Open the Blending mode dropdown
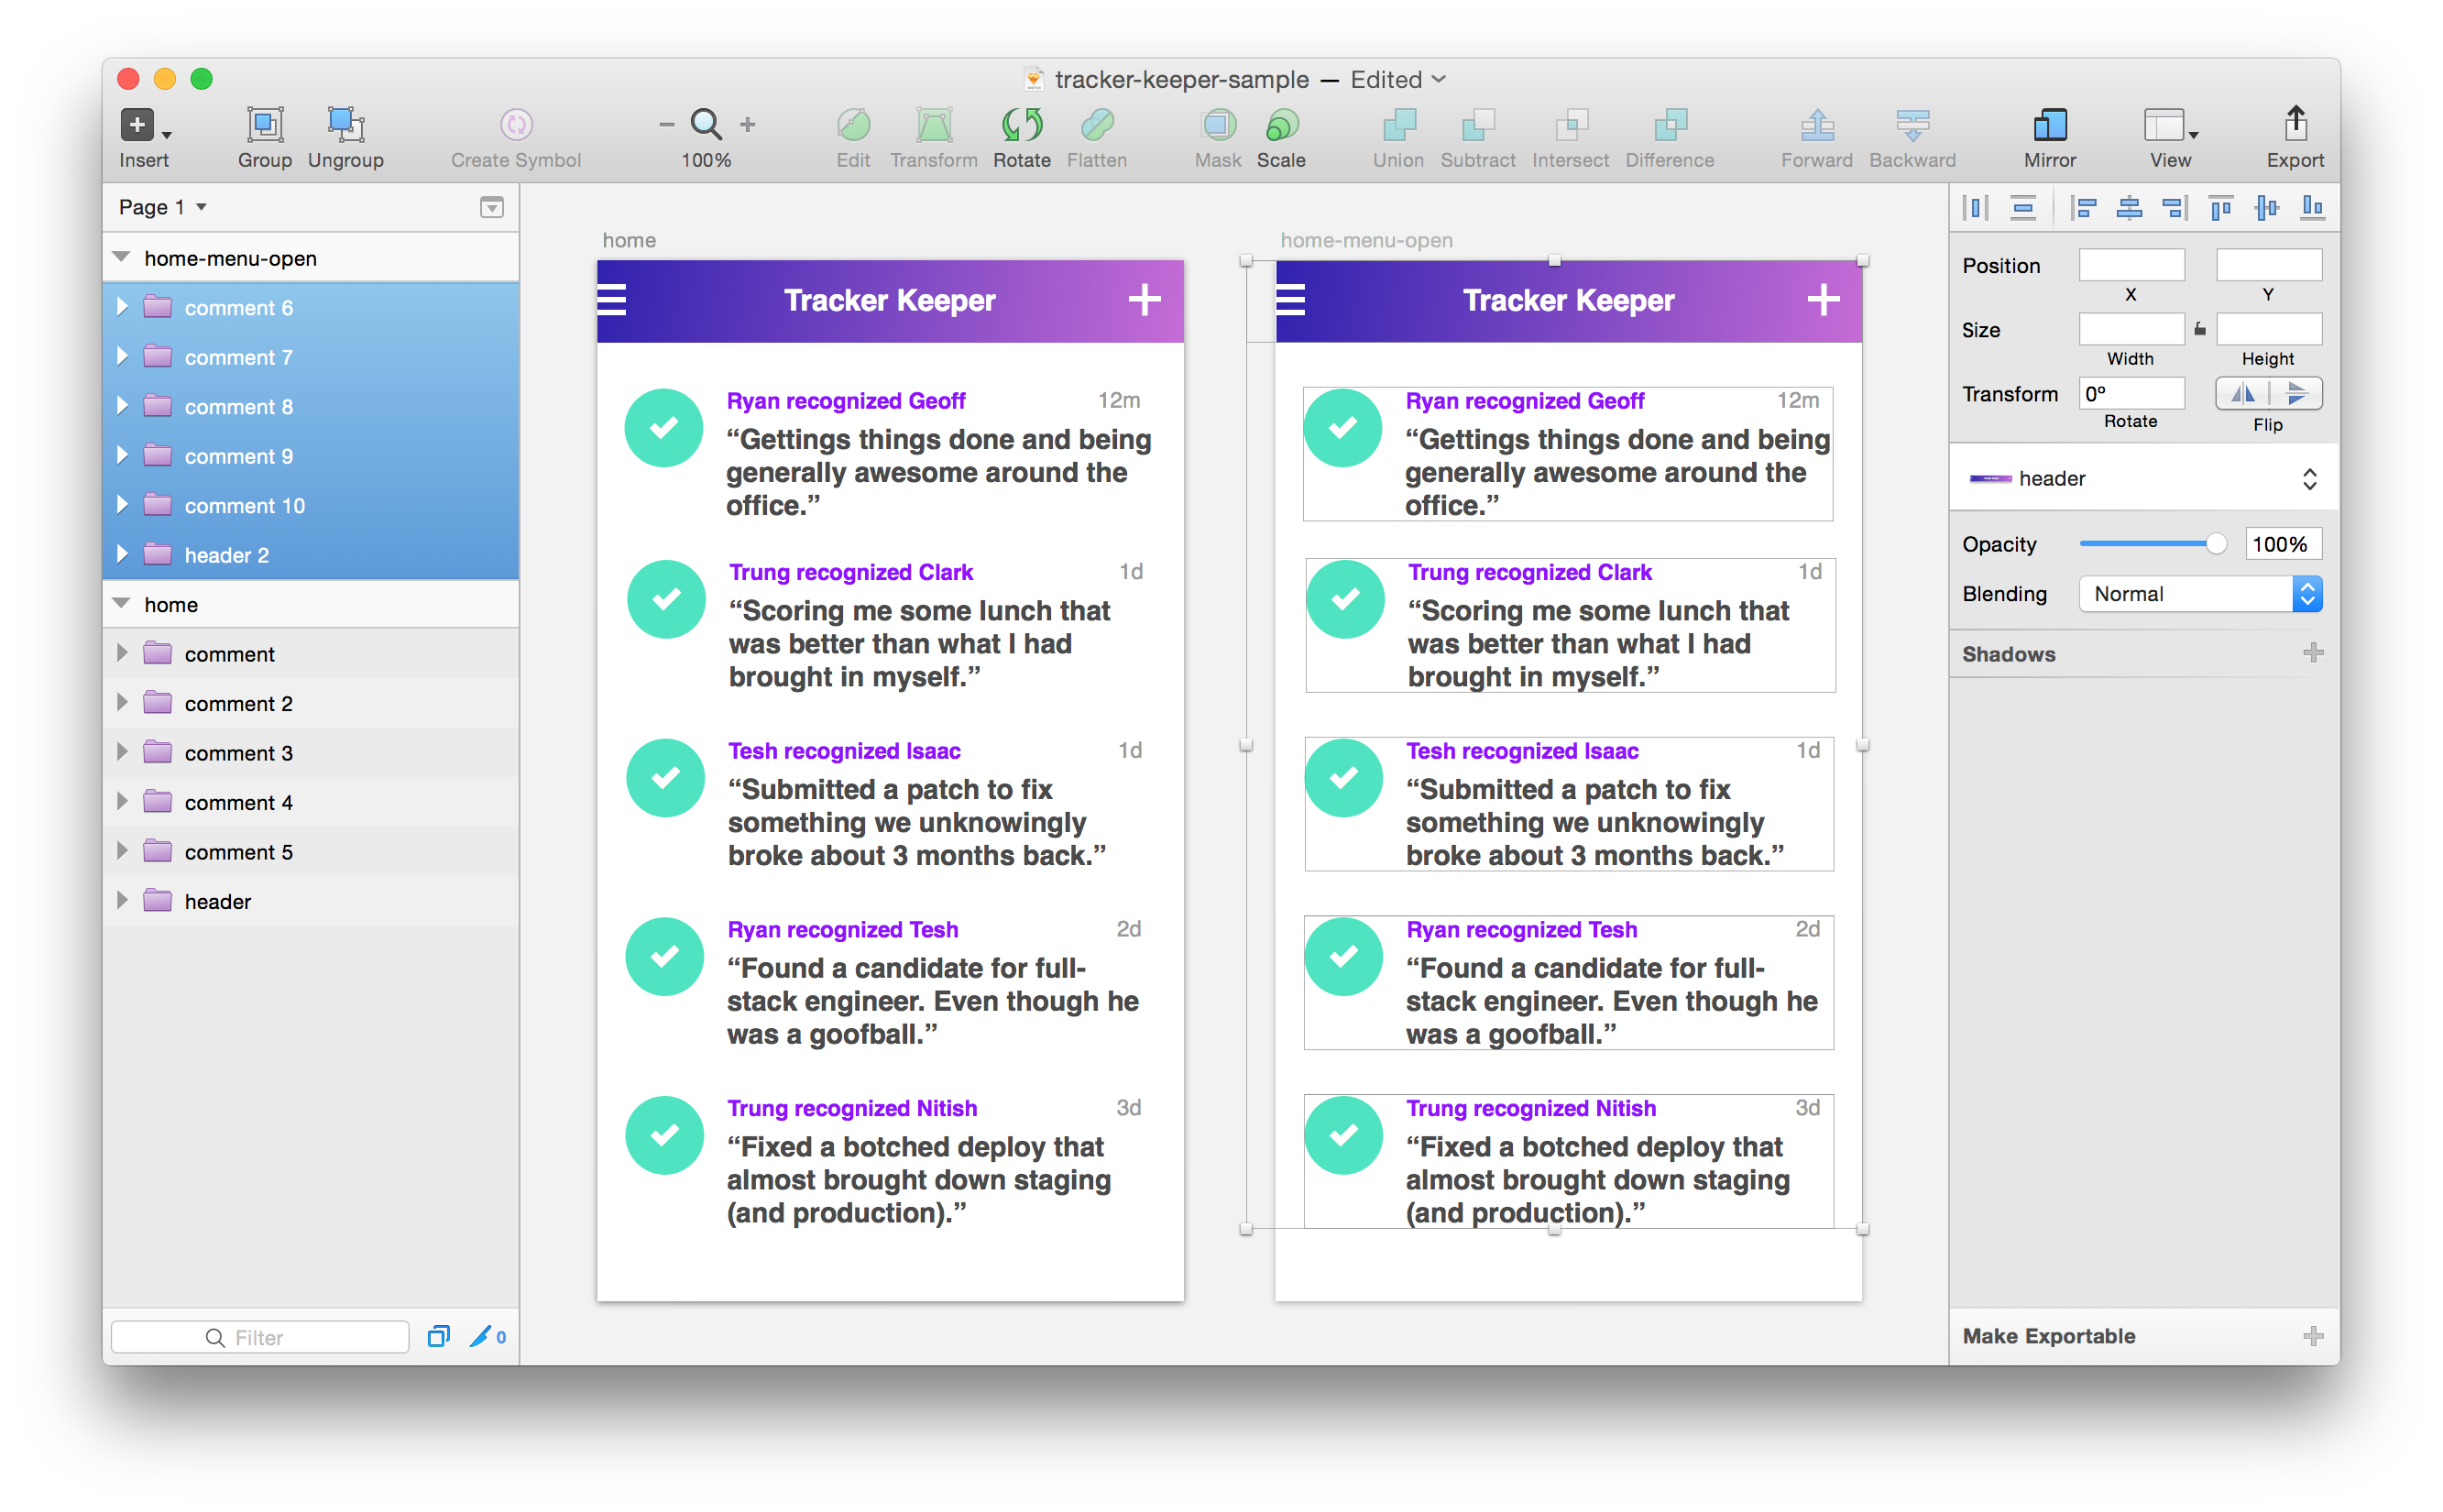This screenshot has height=1512, width=2443. tap(2200, 594)
